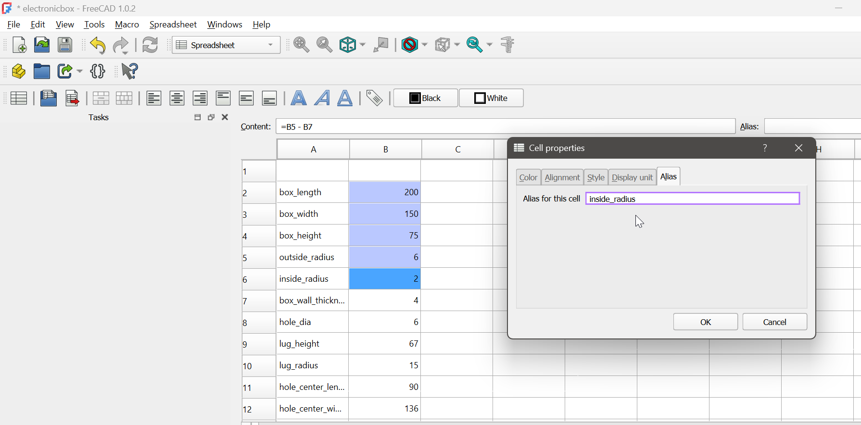The width and height of the screenshot is (861, 425).
Task: Align view to selected face
Action: coord(381,45)
